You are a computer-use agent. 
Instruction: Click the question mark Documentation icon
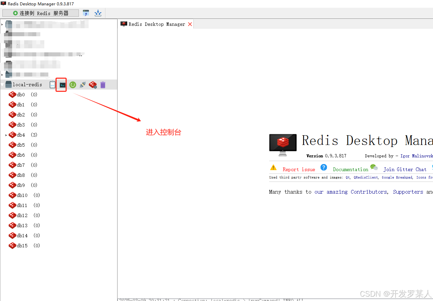324,167
